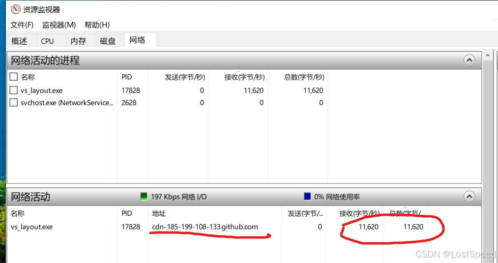Screen dimensions: 498x263
Task: Collapse the 网络活动的进程 section chevron
Action: pos(469,60)
